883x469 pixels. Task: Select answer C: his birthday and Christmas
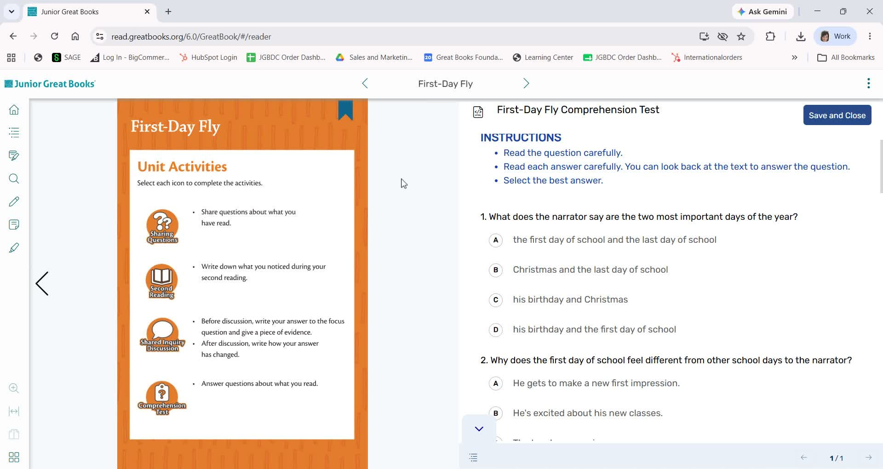[x=496, y=300]
